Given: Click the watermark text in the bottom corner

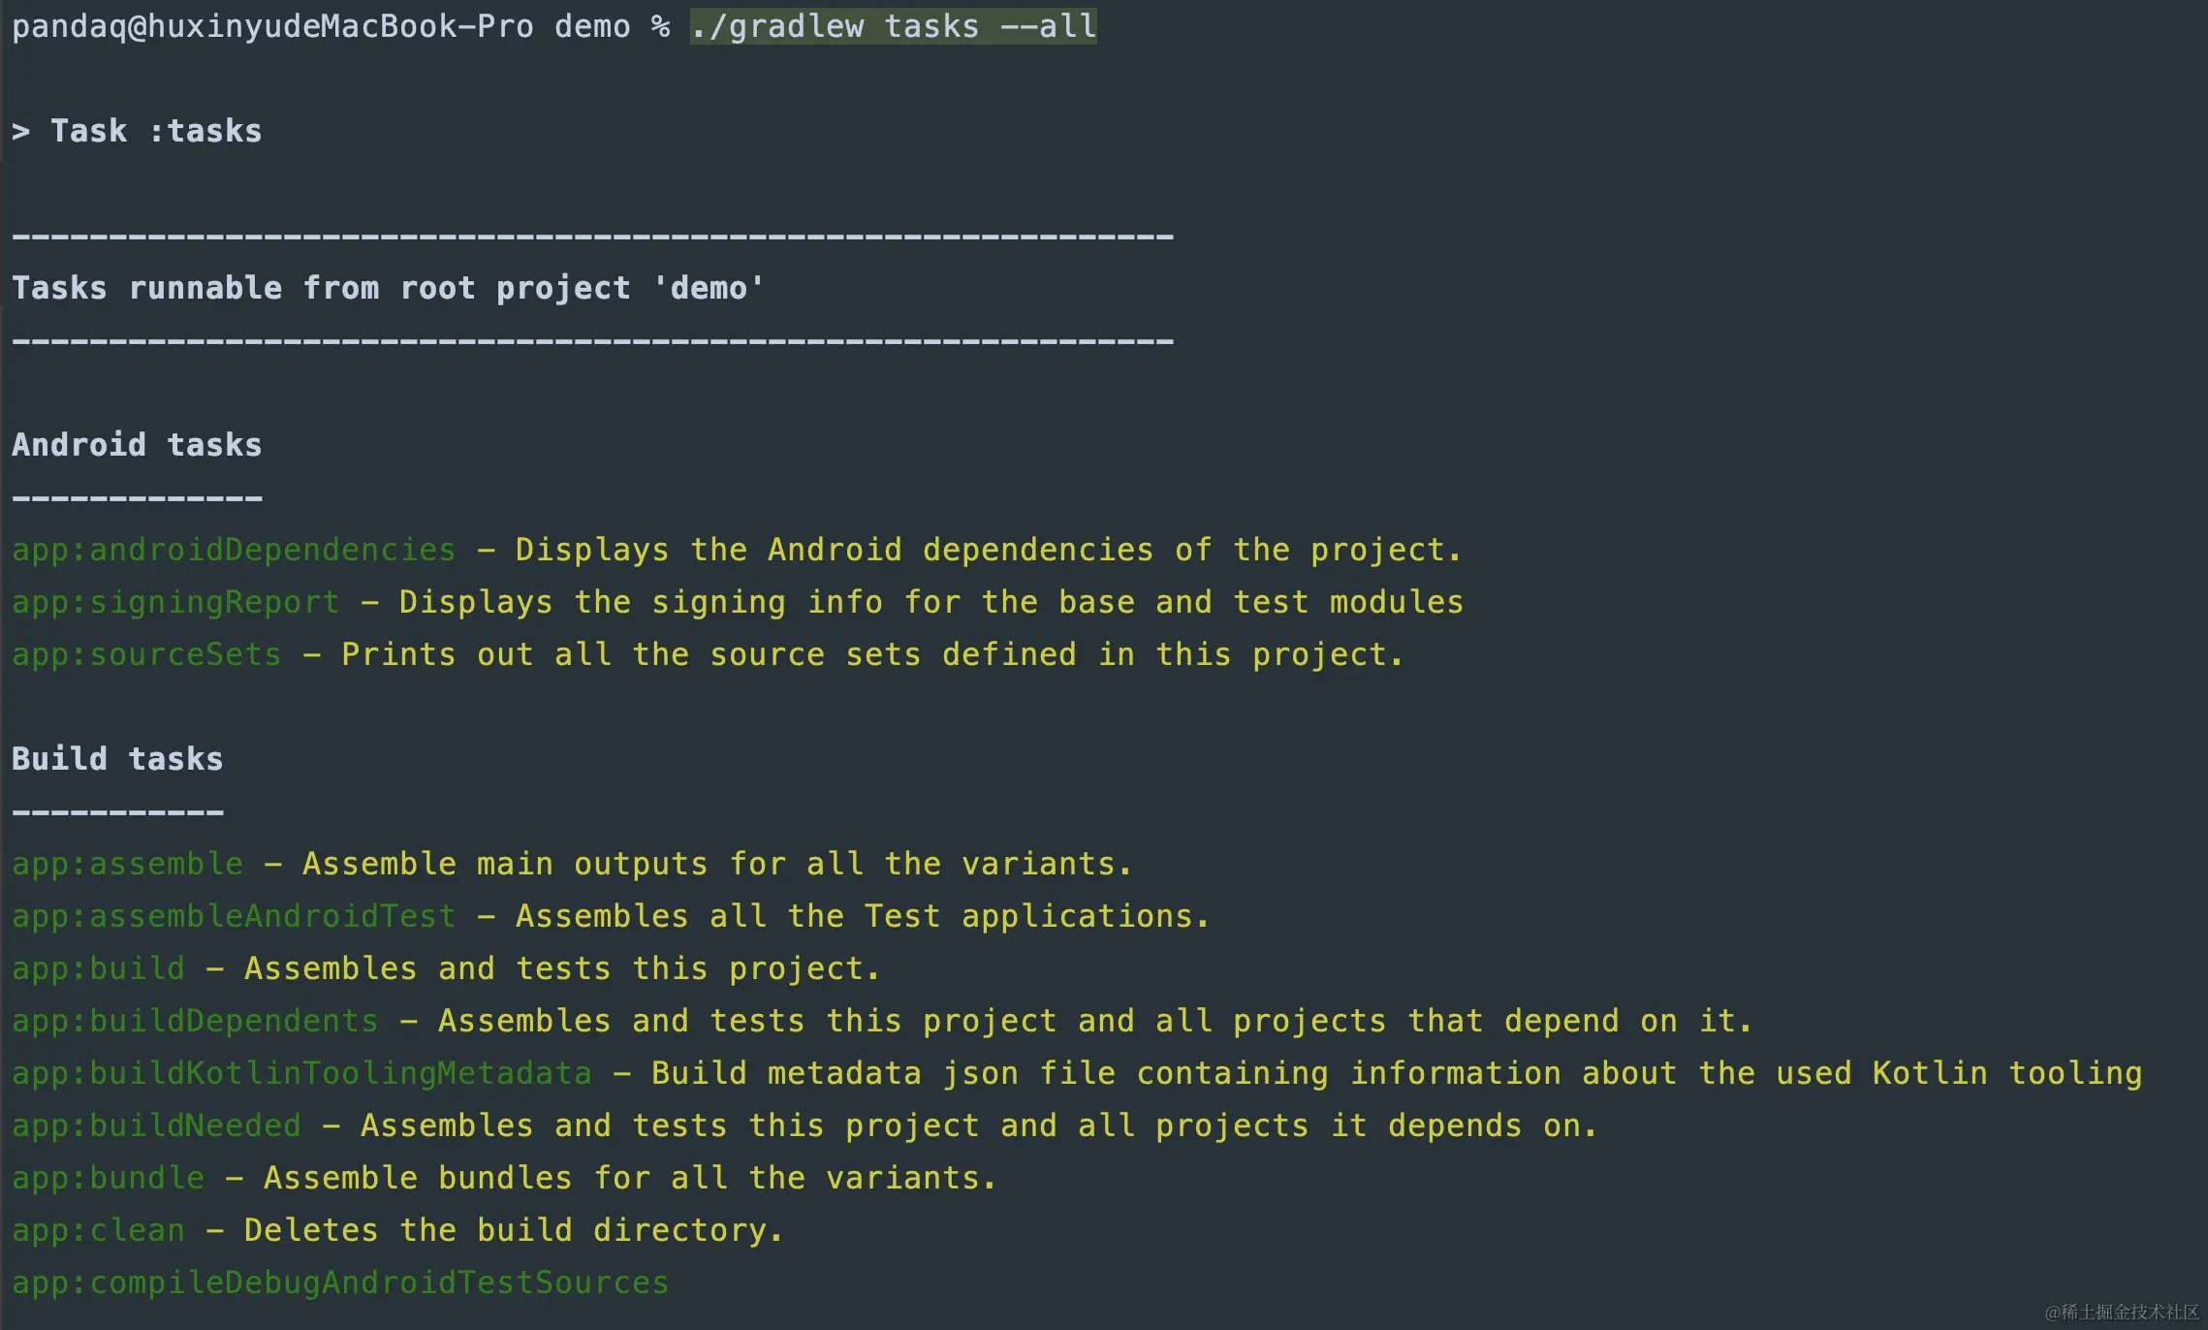Looking at the screenshot, I should (x=2121, y=1312).
